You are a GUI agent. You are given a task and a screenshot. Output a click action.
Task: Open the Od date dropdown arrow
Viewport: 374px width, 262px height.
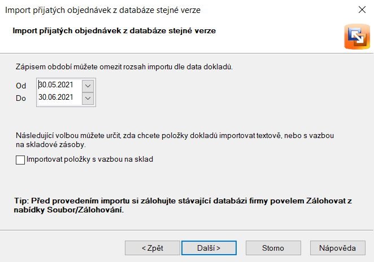pyautogui.click(x=88, y=85)
